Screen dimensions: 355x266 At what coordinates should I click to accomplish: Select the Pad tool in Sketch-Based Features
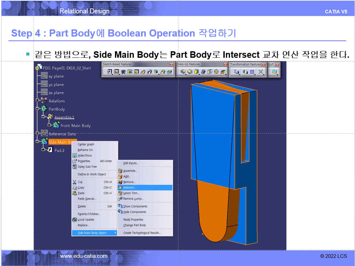pyautogui.click(x=109, y=72)
